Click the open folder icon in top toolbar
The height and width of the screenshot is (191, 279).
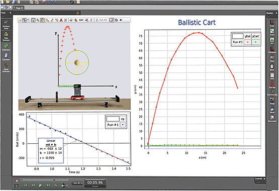(8, 2)
